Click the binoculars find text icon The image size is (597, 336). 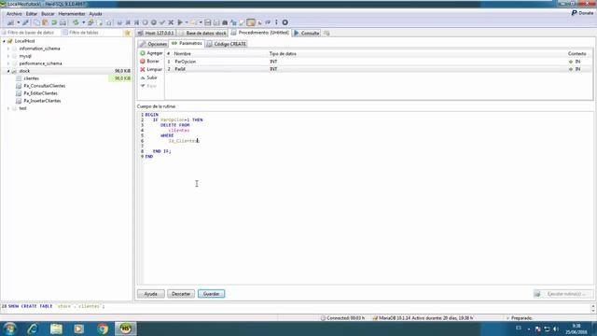coord(225,22)
